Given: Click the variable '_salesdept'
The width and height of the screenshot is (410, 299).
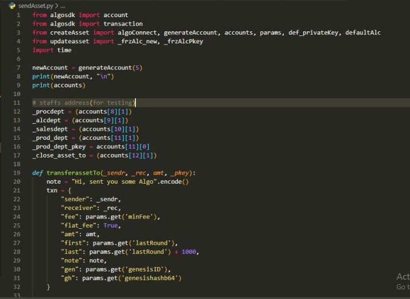Looking at the screenshot, I should tap(50, 129).
